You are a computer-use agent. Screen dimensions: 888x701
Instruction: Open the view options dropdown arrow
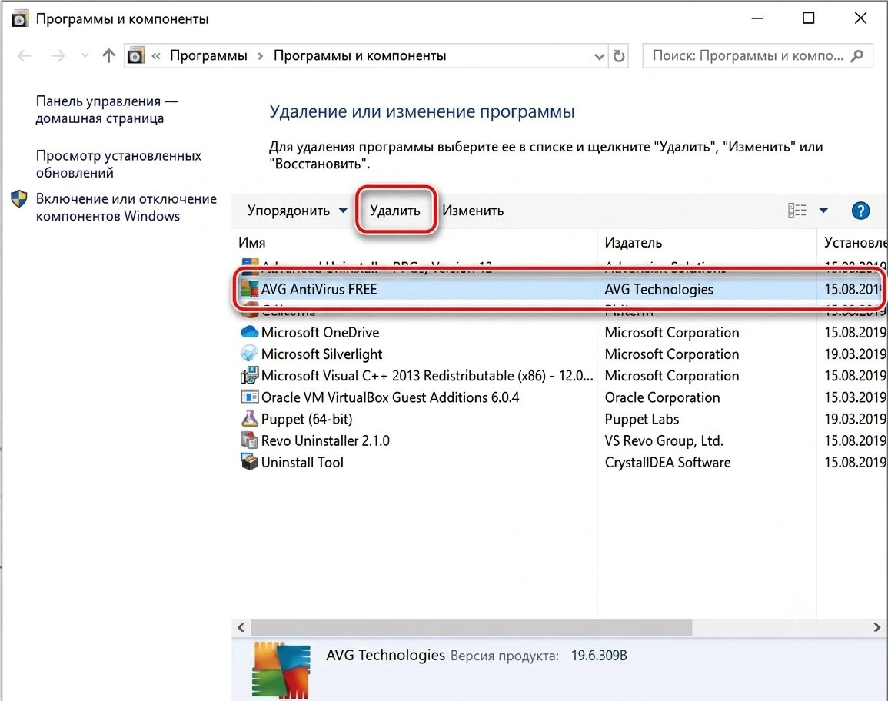tap(823, 211)
